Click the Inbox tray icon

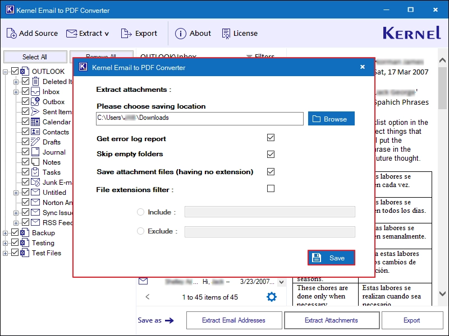35,91
